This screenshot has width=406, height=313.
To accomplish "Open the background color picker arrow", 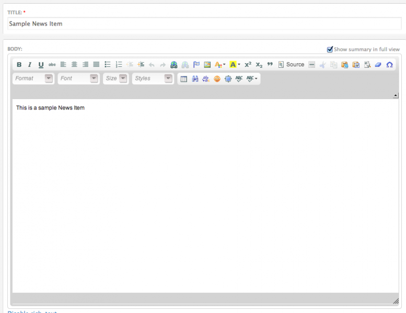I will tap(239, 65).
